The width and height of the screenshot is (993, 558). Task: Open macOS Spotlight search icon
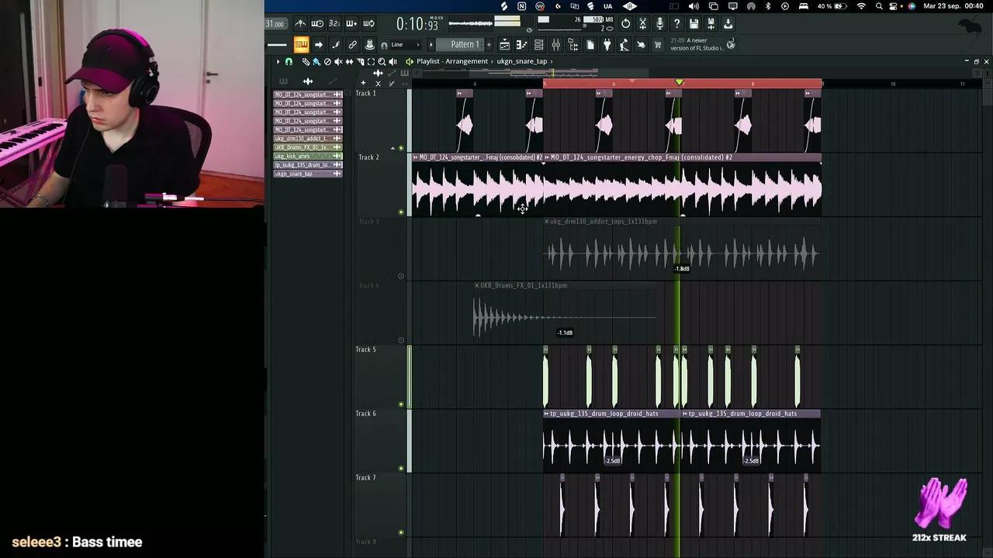(879, 6)
